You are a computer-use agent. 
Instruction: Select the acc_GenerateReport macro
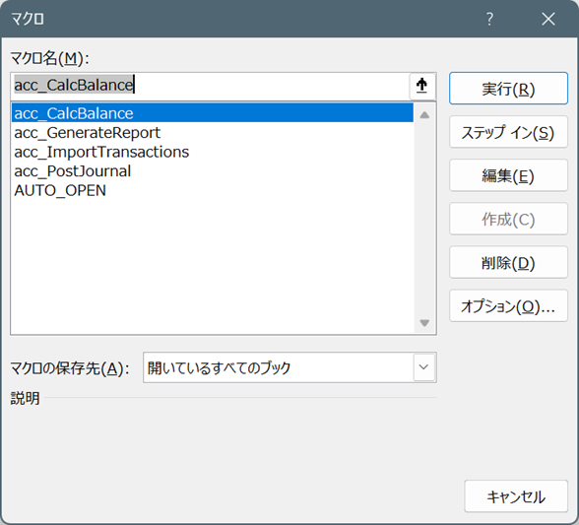[x=213, y=133]
